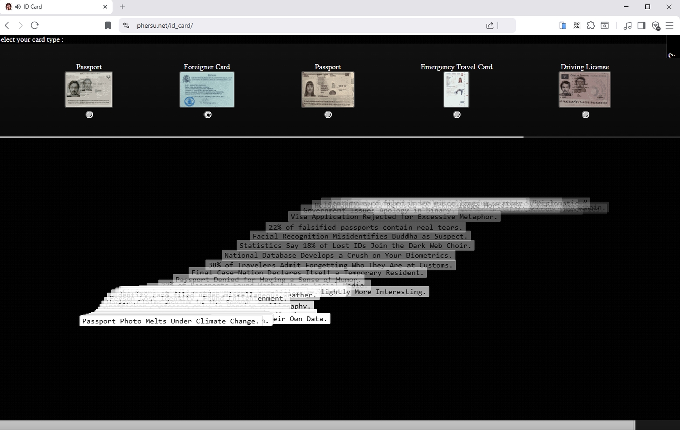Click the back navigation arrow

(x=7, y=25)
